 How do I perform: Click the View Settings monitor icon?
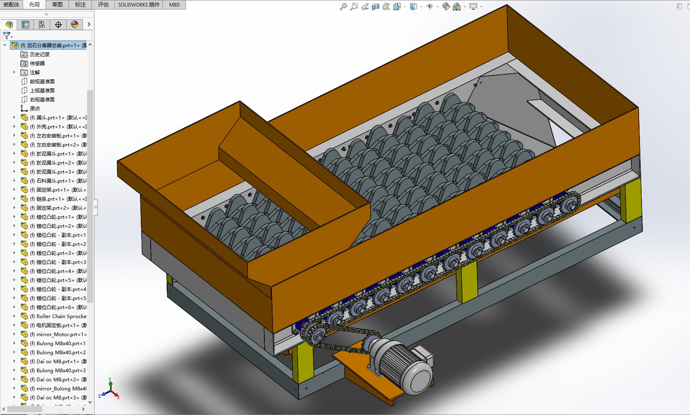coord(473,7)
